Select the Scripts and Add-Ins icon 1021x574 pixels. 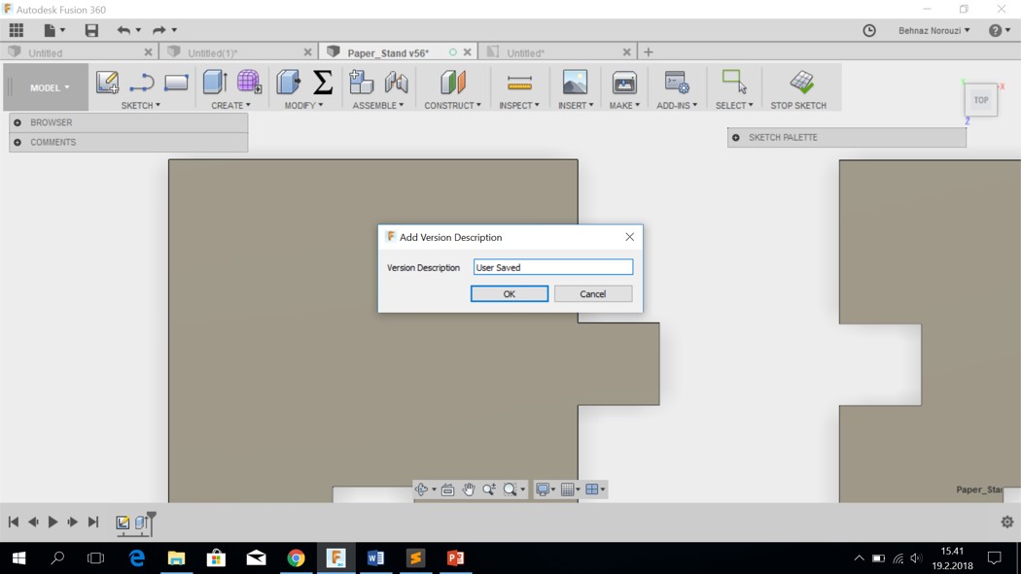(x=677, y=83)
